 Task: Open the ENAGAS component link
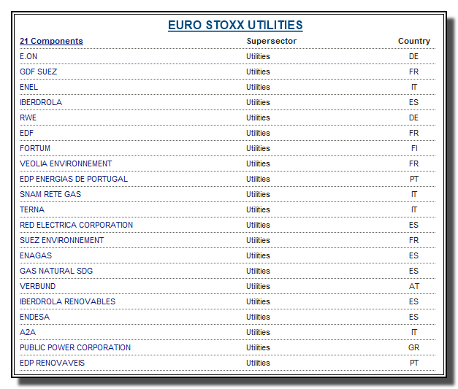(x=36, y=255)
